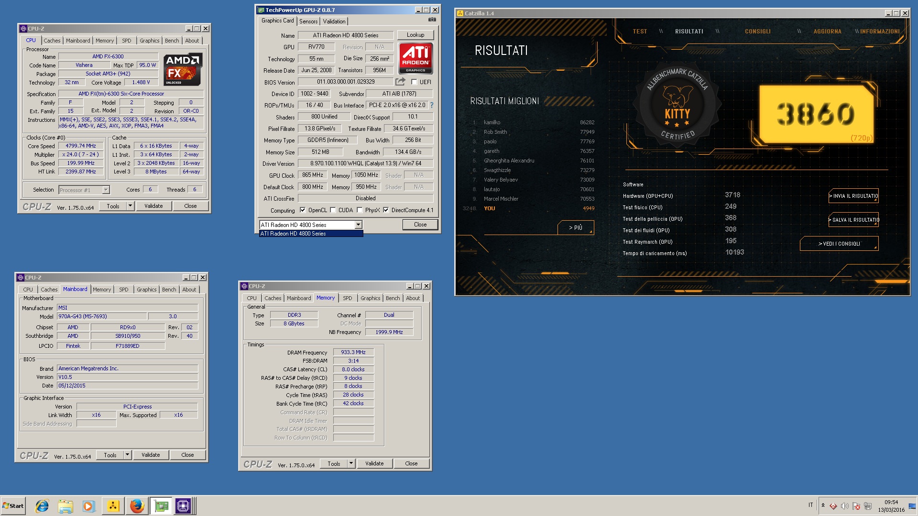Switch to the Validation tab in GPU-Z
This screenshot has width=918, height=516.
click(x=334, y=21)
